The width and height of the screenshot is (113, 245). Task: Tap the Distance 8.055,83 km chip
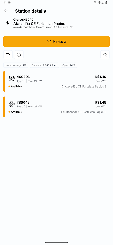(x=44, y=65)
